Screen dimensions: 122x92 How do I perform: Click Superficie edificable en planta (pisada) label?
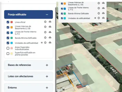click(25, 54)
